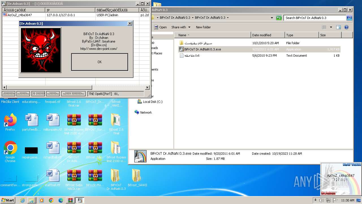Click the Search BiFrOsT Dr.AdNaN 0.3 field
The image size is (362, 204).
coord(315,18)
